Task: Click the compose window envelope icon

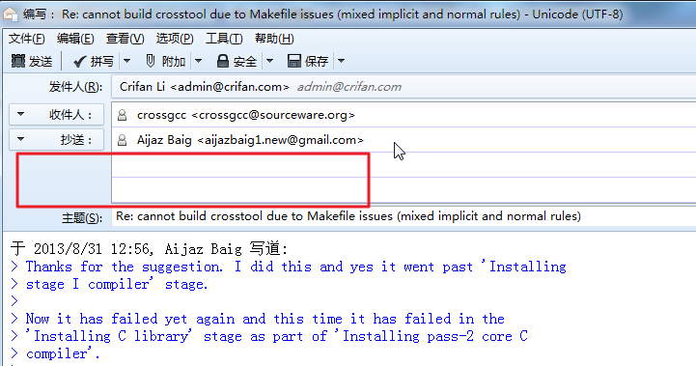Action: (11, 14)
